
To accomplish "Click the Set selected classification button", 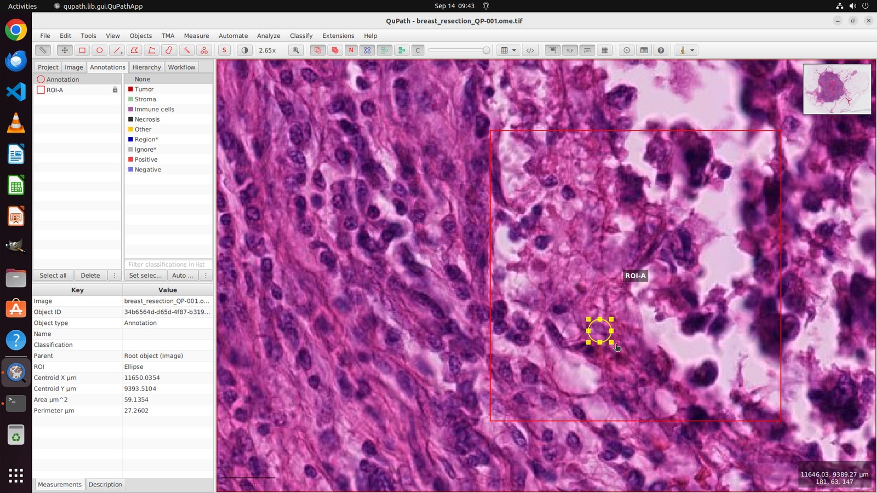I will (145, 276).
